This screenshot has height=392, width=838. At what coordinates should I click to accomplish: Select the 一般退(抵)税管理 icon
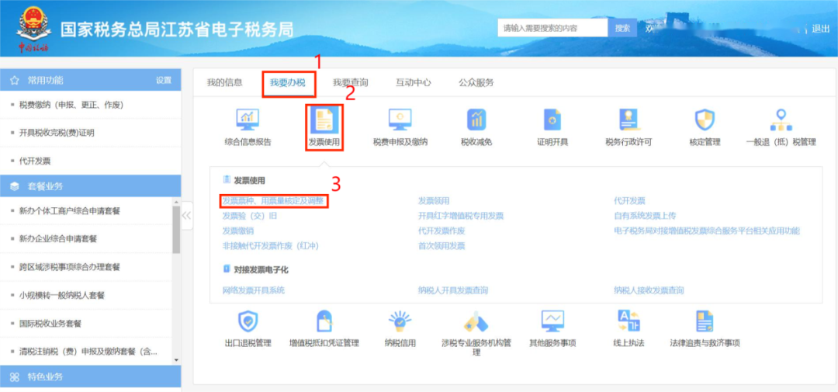pos(781,120)
